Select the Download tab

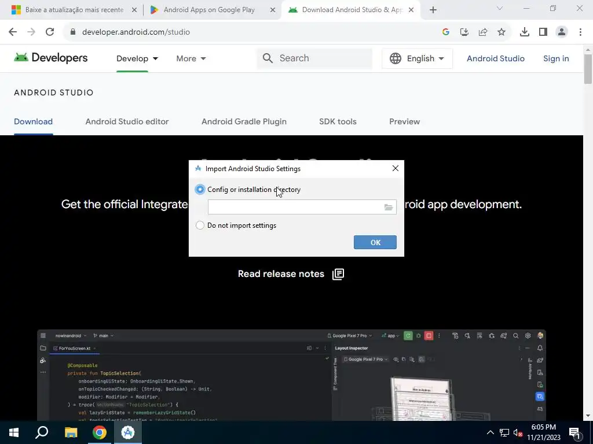point(33,121)
